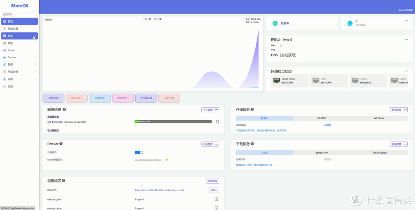The width and height of the screenshot is (415, 210).
Task: Click the 系统 gear icon in sidebar
Action: (x=5, y=43)
